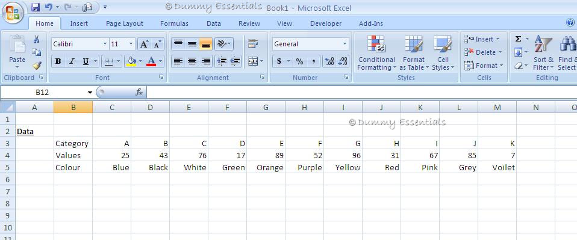This screenshot has width=577, height=240.
Task: Apply Accounting Number Format dollar sign
Action: [x=279, y=61]
